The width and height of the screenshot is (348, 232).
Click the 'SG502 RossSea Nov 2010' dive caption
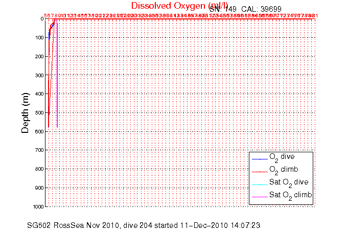pyautogui.click(x=144, y=225)
